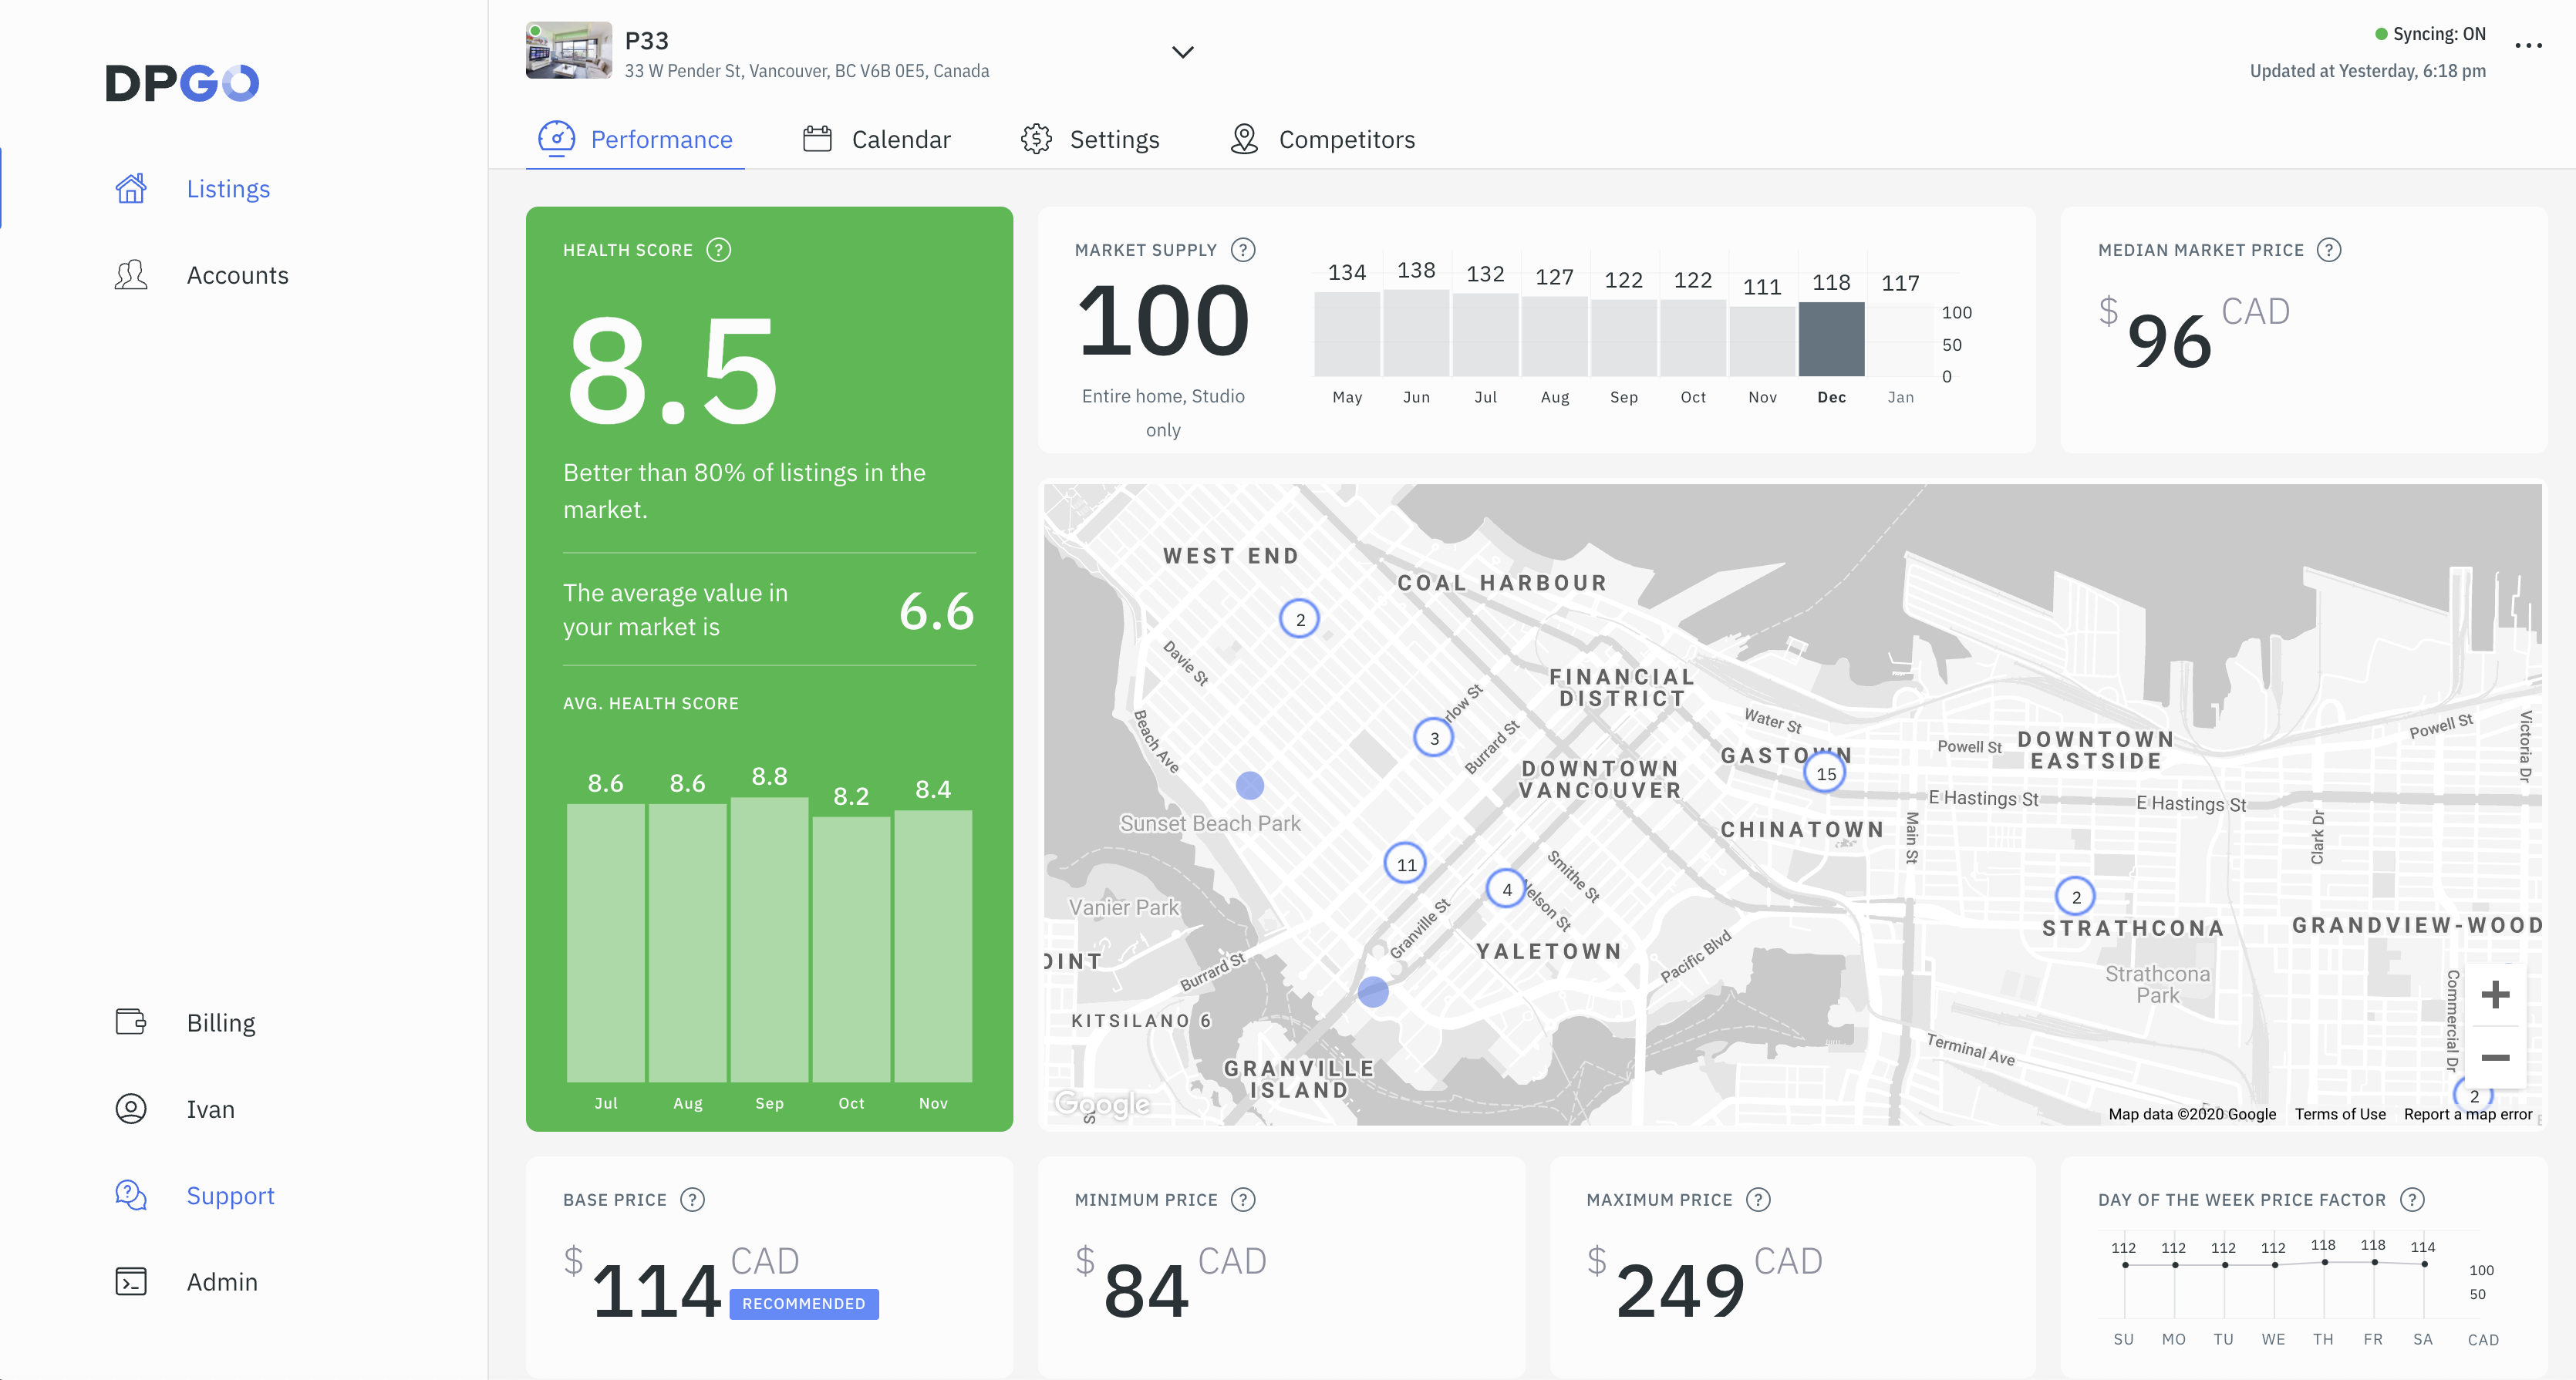Click the Billing wallet icon
Viewport: 2576px width, 1380px height.
pos(131,1022)
